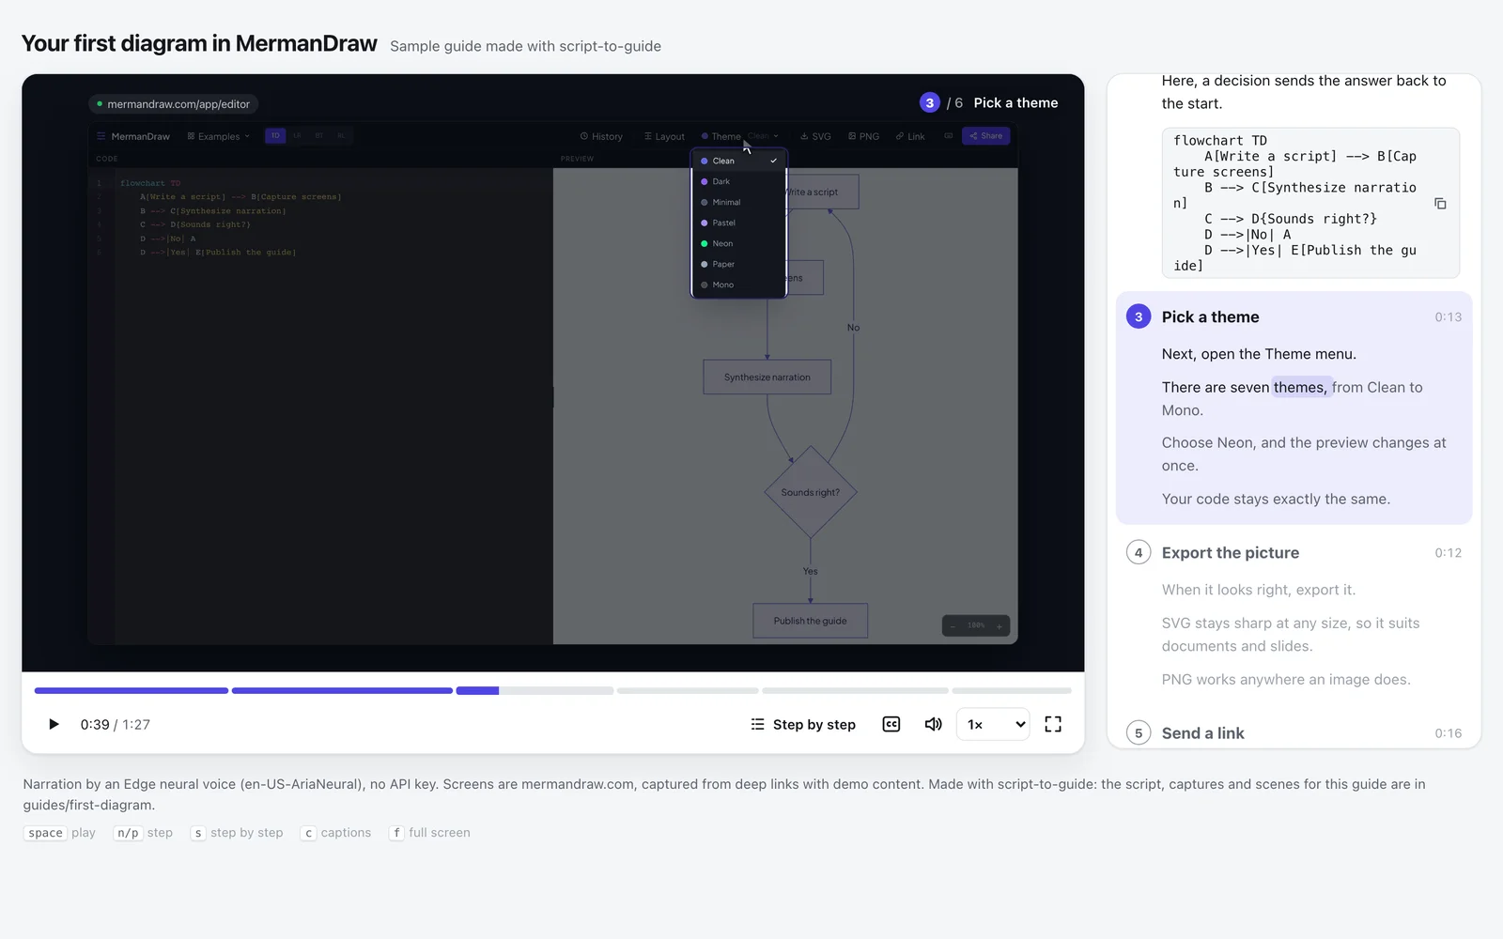Image resolution: width=1503 pixels, height=939 pixels.
Task: Jump to the last progress bar segment
Action: [x=1012, y=691]
